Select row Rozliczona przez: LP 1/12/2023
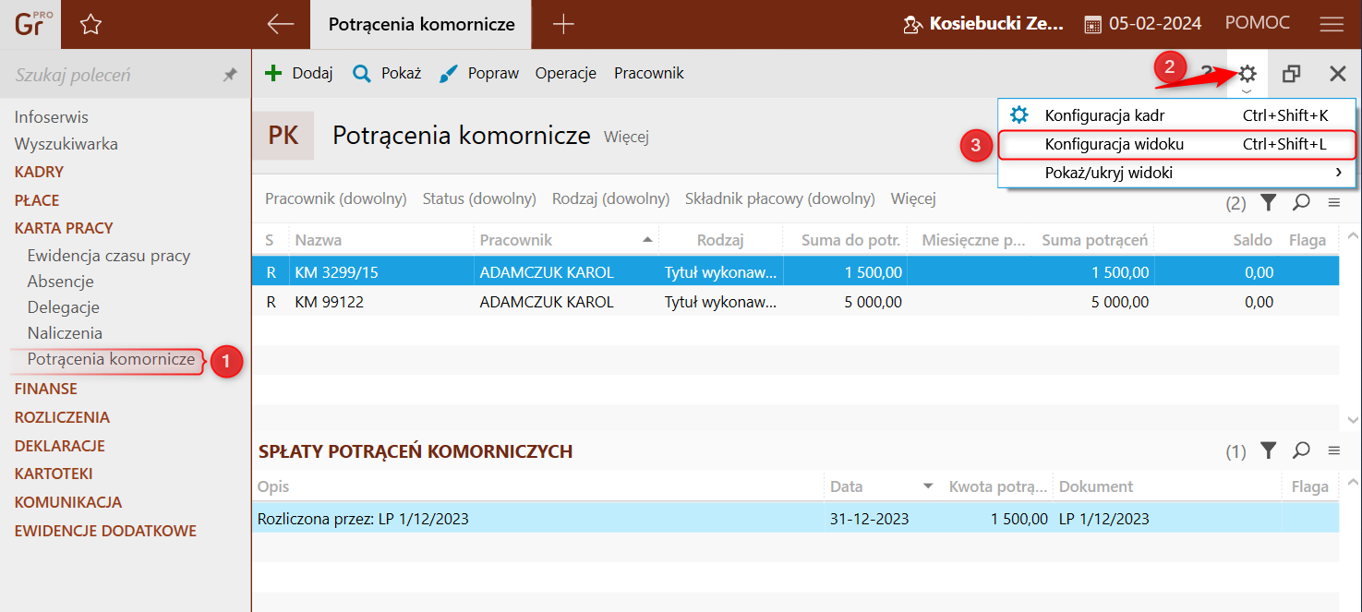 click(795, 519)
